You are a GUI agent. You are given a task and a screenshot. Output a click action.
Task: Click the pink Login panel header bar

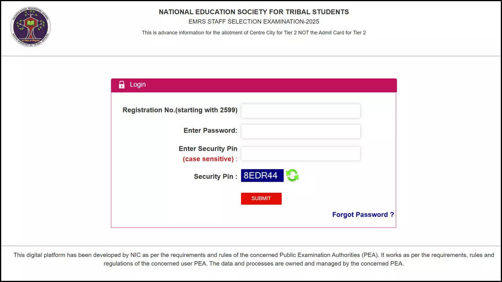[x=275, y=85]
